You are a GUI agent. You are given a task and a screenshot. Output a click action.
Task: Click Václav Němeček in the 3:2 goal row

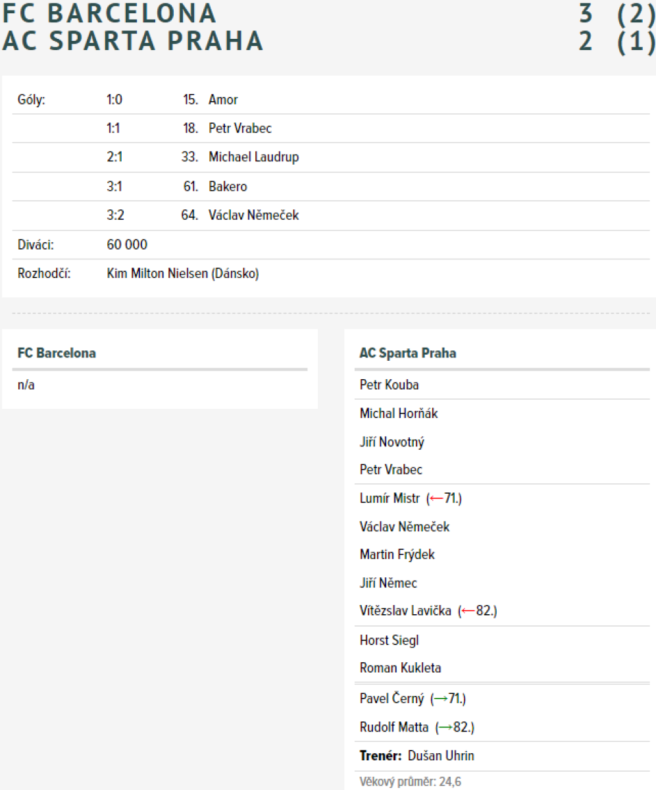(253, 215)
